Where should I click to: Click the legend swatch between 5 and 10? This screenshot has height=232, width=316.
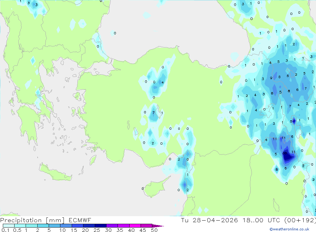pos(54,226)
